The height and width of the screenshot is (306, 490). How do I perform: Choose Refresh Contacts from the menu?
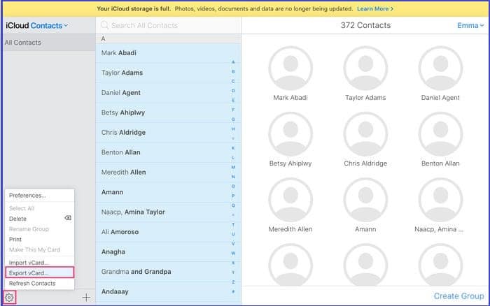(40, 283)
